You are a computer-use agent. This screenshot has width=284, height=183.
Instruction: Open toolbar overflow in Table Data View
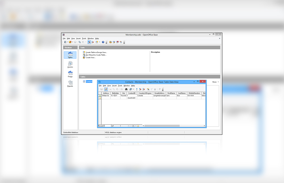click(x=163, y=89)
